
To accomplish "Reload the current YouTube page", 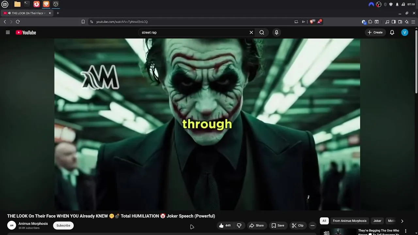I will (x=18, y=22).
